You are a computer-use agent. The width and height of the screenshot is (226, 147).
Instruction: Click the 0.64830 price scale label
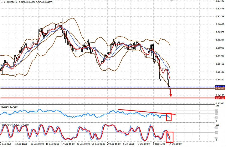[x=220, y=79]
